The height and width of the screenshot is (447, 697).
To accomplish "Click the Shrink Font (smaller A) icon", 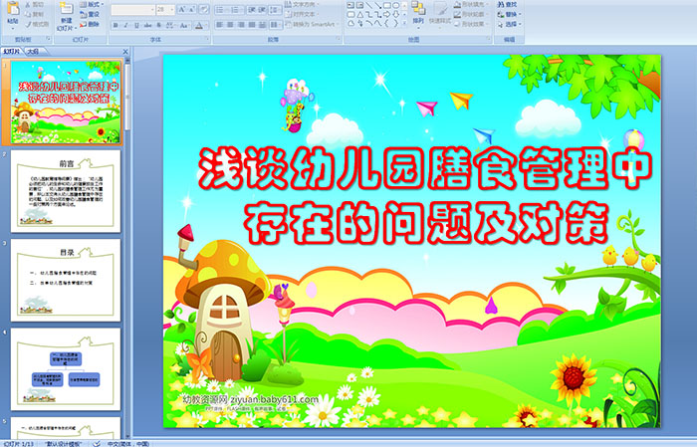I will 191,9.
